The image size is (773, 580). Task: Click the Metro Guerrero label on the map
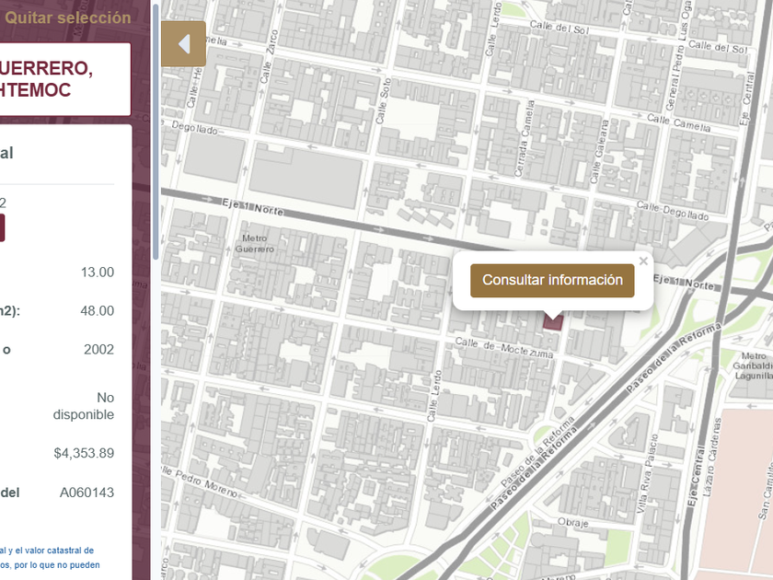(254, 244)
